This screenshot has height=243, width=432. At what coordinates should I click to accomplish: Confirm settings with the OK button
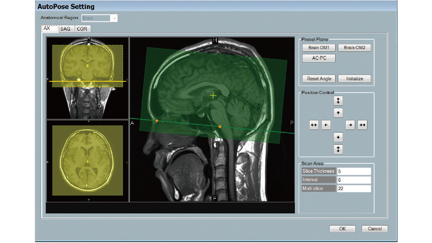coord(342,229)
